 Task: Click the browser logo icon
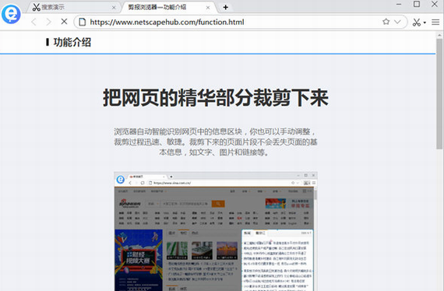pyautogui.click(x=11, y=14)
